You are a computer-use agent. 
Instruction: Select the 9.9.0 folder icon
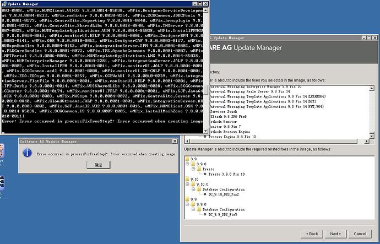[193, 204]
